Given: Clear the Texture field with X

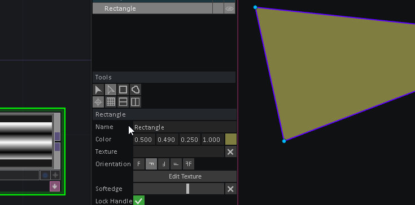Looking at the screenshot, I should pos(230,151).
